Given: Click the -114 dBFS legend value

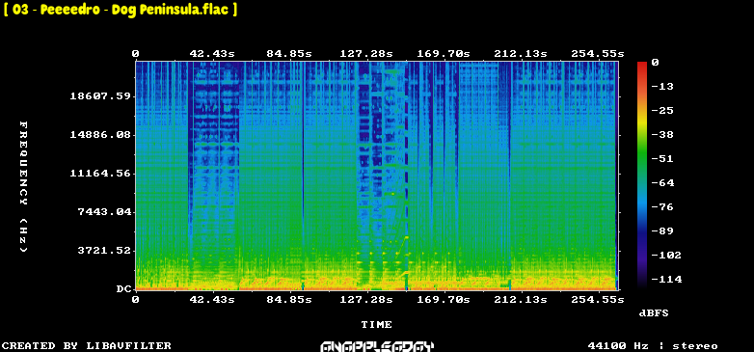Looking at the screenshot, I should 666,280.
